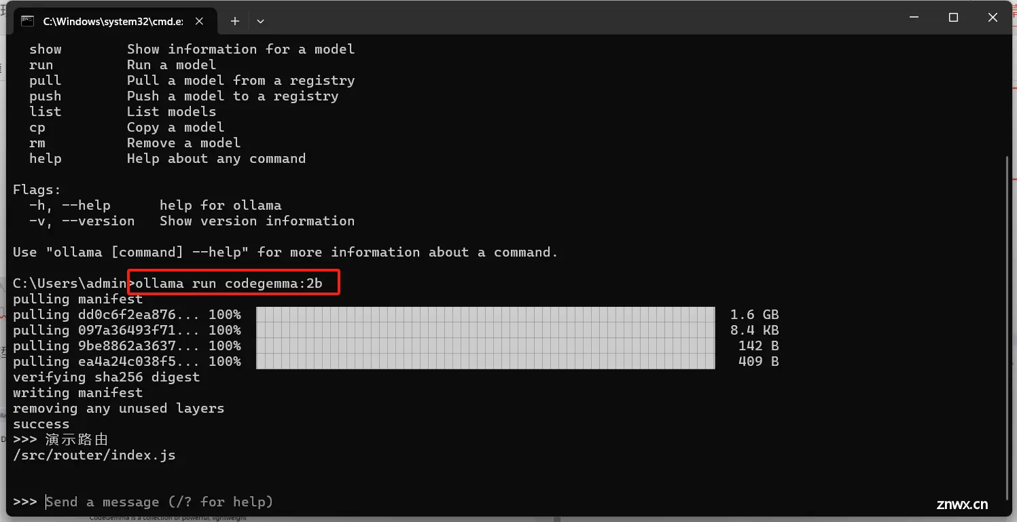
Task: Click the 'run' command name
Action: tap(41, 64)
